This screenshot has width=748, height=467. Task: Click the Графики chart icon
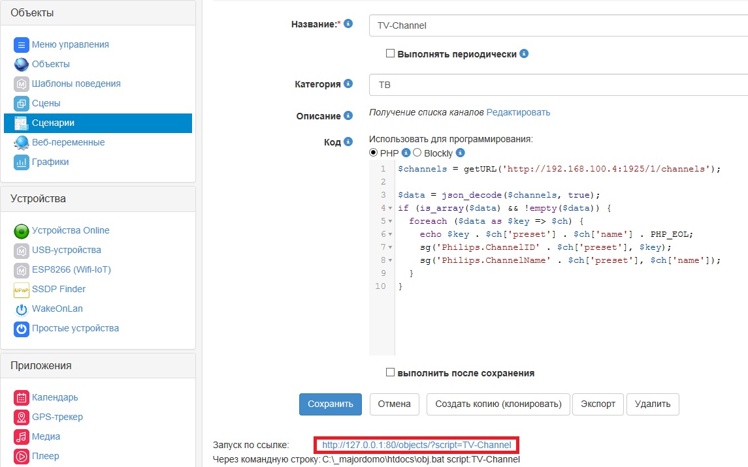[x=22, y=162]
